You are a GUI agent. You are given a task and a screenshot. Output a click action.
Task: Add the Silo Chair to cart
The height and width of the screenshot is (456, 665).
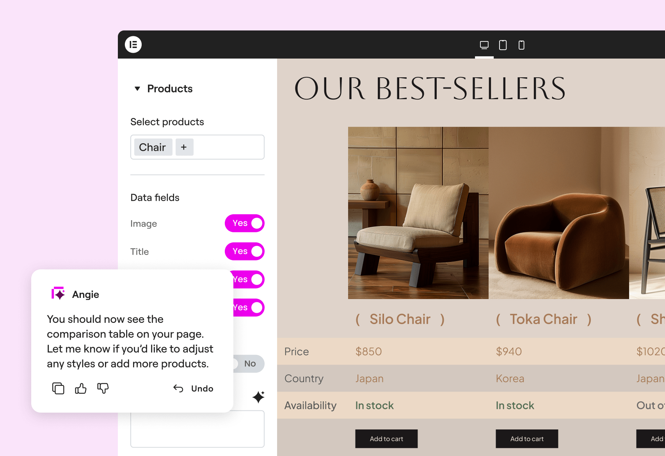(386, 439)
